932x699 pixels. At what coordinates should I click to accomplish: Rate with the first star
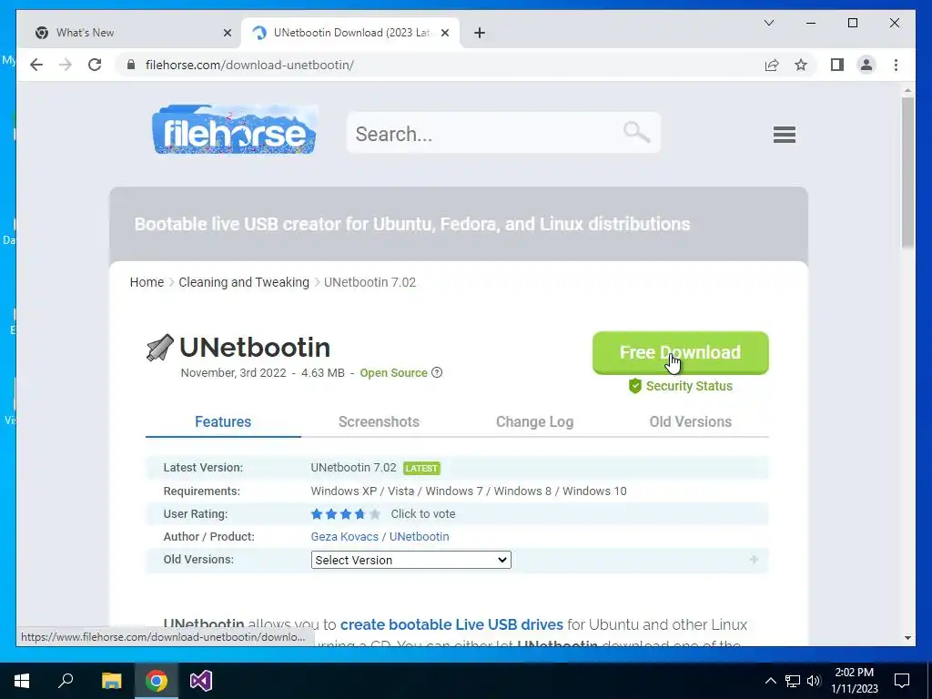pyautogui.click(x=317, y=513)
